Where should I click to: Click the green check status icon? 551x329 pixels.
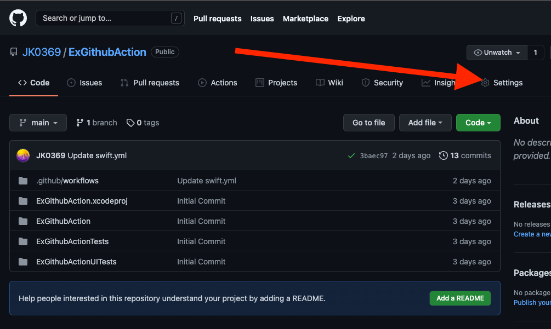coord(351,155)
